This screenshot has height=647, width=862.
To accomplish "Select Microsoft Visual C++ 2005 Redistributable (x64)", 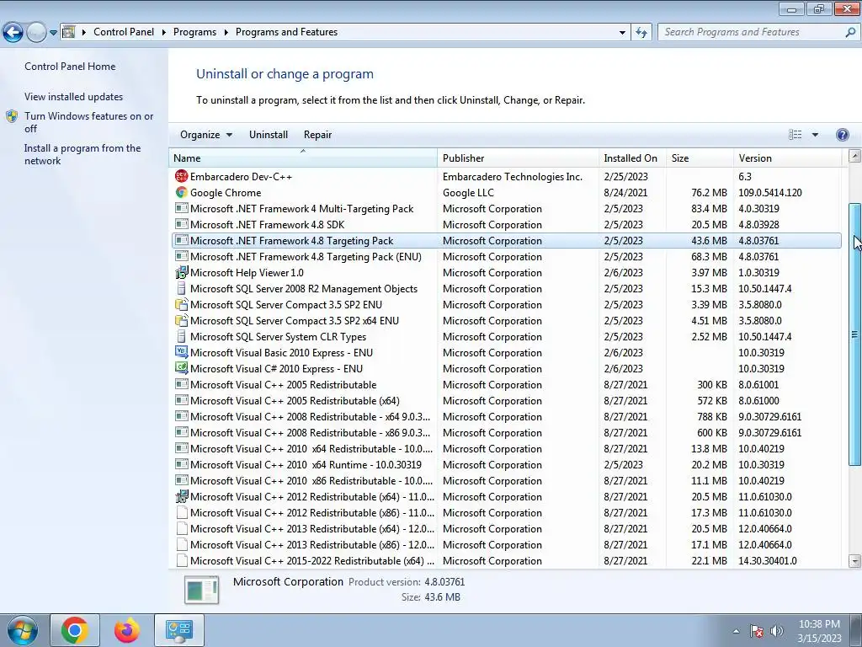I will click(x=506, y=400).
